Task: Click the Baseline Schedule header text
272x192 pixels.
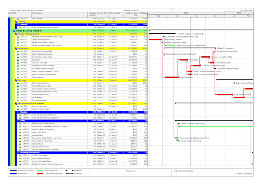Action: tap(131, 10)
